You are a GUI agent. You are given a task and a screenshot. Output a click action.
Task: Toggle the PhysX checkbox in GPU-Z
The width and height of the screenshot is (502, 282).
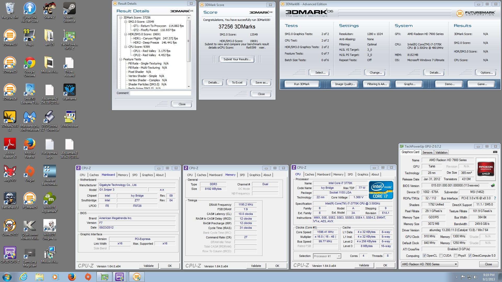tap(455, 256)
